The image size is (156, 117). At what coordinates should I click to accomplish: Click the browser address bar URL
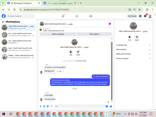(x=46, y=10)
